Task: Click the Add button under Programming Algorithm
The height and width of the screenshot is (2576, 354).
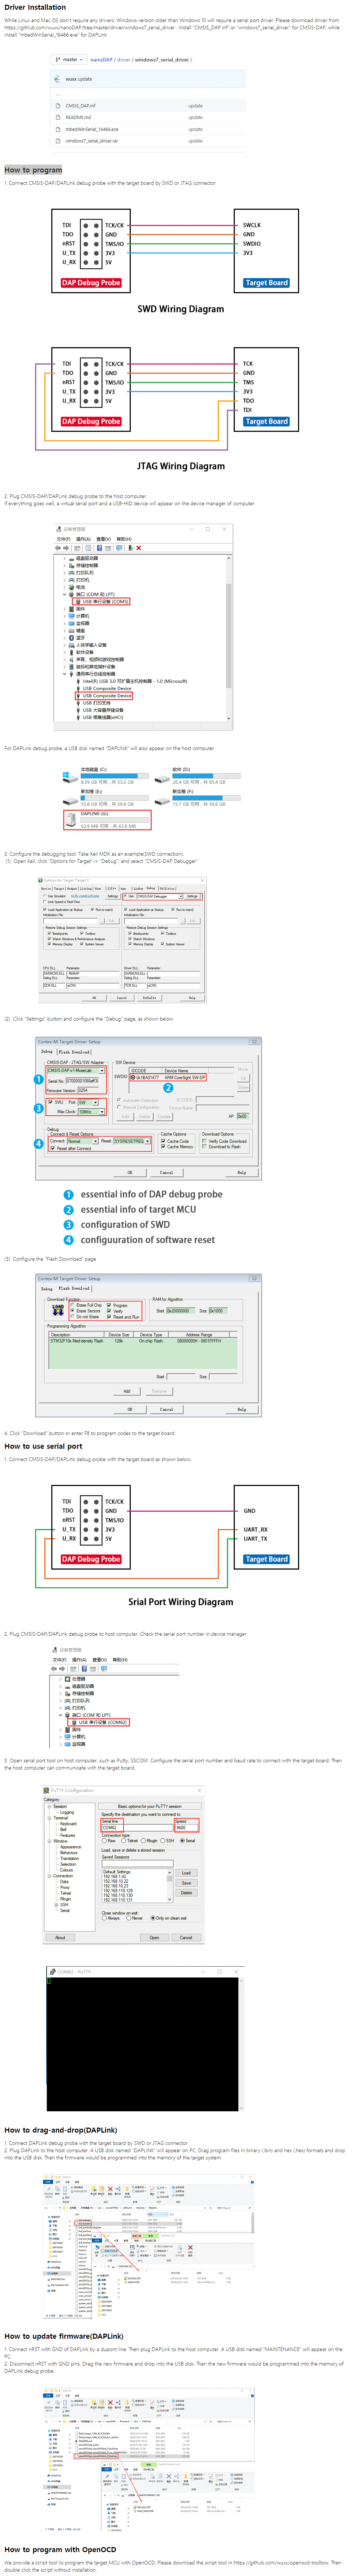Action: 127,1390
